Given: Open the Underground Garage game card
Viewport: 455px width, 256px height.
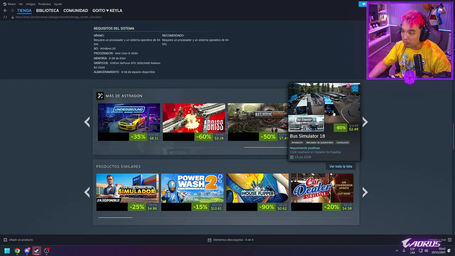Looking at the screenshot, I should [129, 122].
